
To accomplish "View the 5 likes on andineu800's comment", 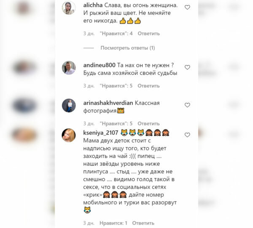I will pyautogui.click(x=116, y=86).
